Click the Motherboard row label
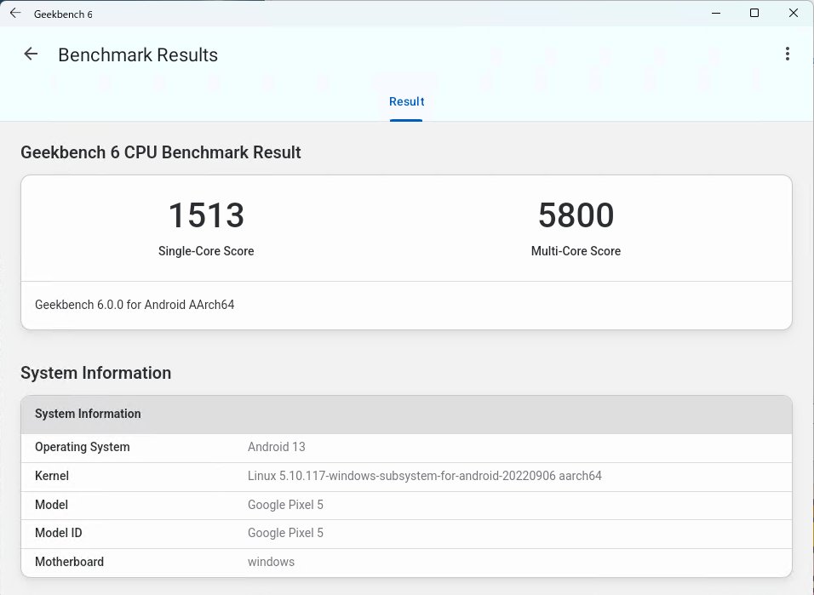Image resolution: width=814 pixels, height=595 pixels. pos(69,562)
